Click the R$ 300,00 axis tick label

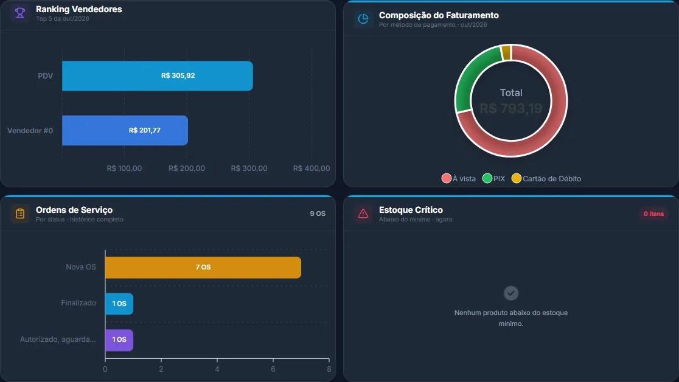(x=249, y=168)
